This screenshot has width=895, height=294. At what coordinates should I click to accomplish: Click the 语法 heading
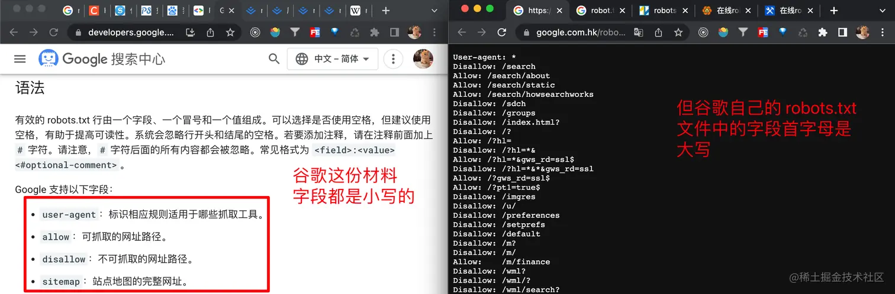[x=30, y=89]
